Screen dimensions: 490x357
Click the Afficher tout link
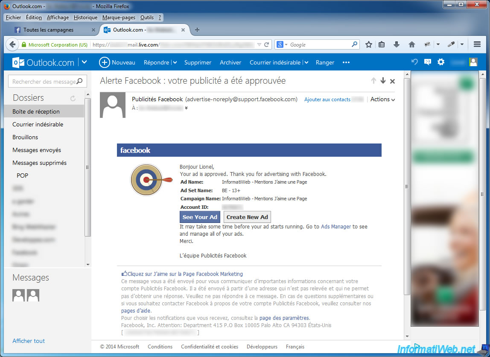coord(29,341)
